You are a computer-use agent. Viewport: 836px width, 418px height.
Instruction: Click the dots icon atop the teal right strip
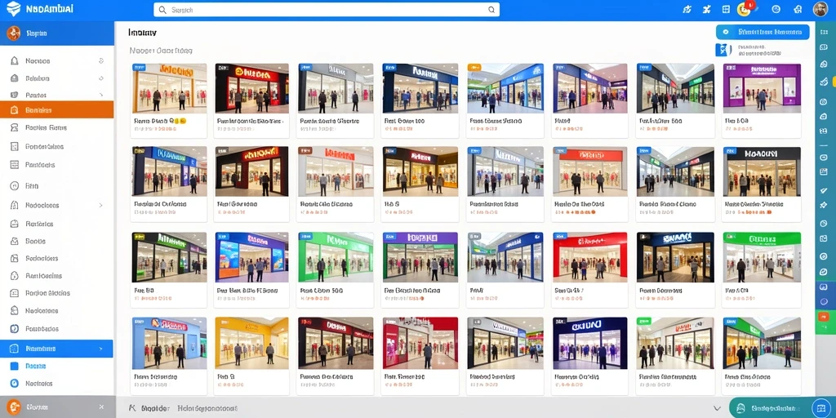pyautogui.click(x=825, y=33)
